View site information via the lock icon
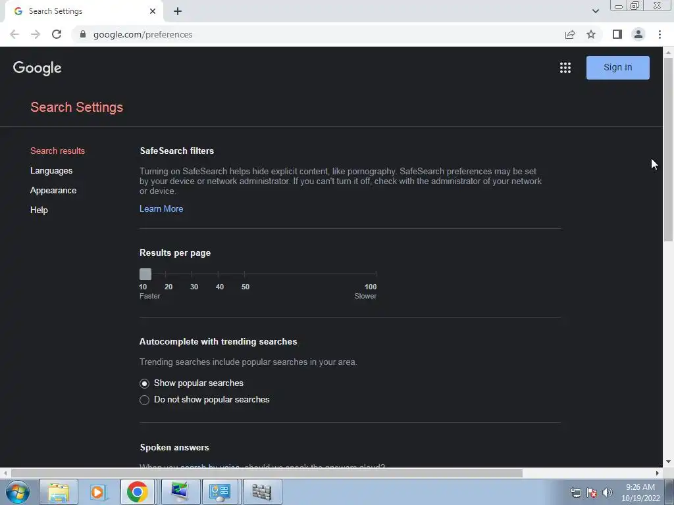Viewport: 674px width, 505px height. click(x=83, y=34)
